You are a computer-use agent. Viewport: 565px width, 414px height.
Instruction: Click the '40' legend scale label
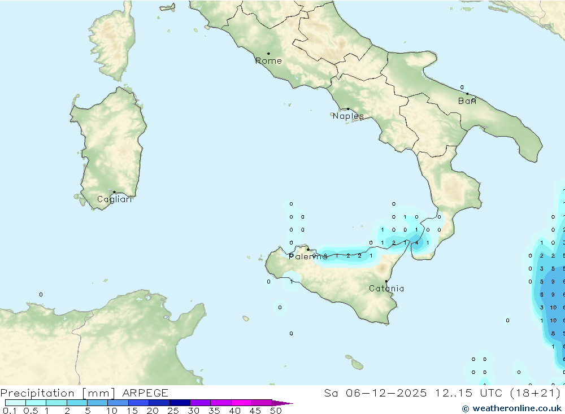pos(235,411)
